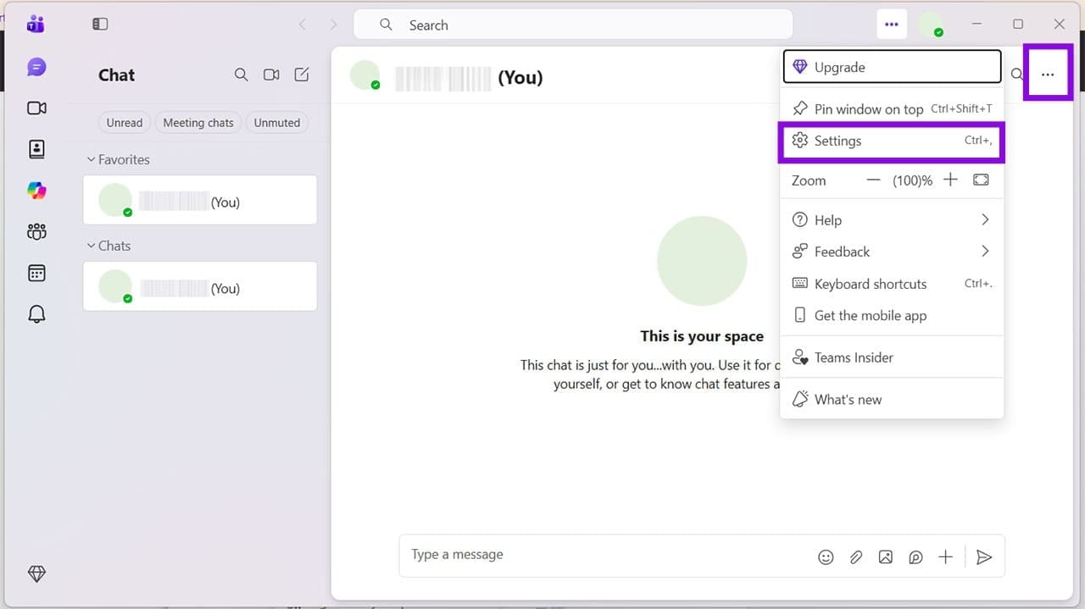1085x609 pixels.
Task: Open the (You) chat under Chats
Action: click(x=200, y=286)
